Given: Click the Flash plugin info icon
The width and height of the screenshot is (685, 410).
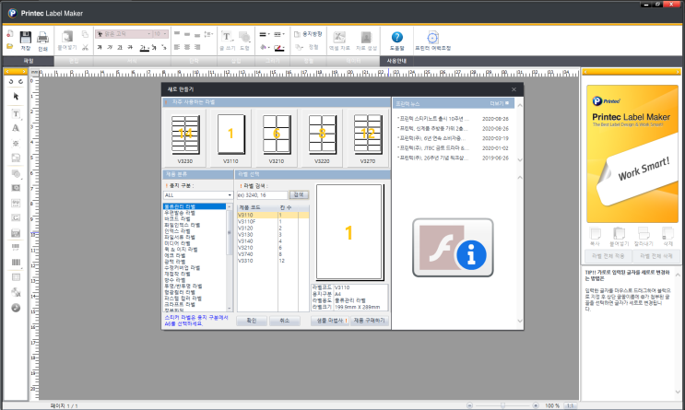Looking at the screenshot, I should (x=453, y=248).
